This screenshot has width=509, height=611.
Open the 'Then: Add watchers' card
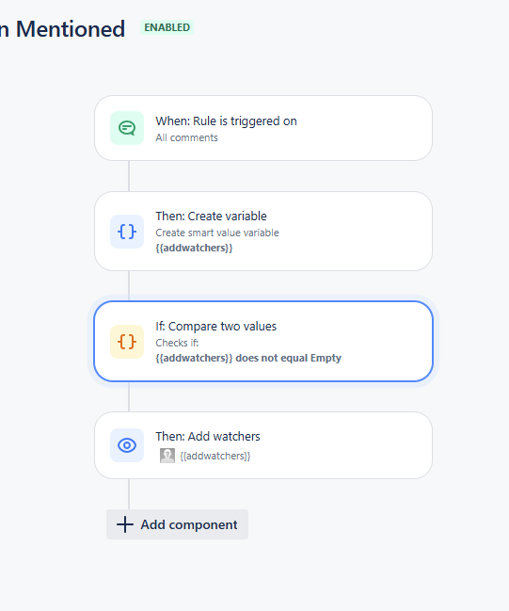pyautogui.click(x=263, y=445)
